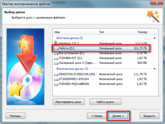This screenshot has width=165, height=124.
Task: Select the Физические диски (3) group header
Action: pos(72,69)
